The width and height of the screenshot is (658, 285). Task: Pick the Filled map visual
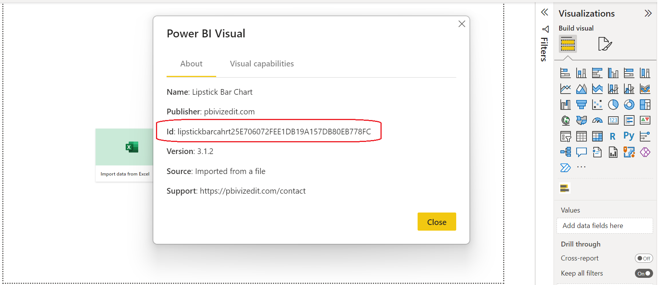pos(581,120)
